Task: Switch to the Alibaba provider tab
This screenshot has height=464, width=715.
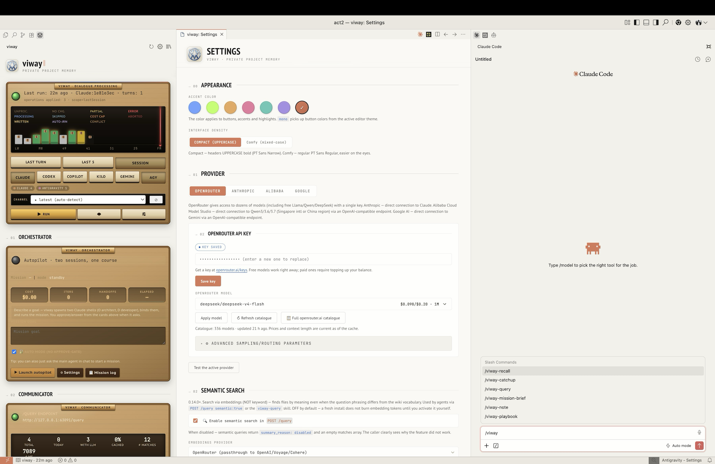Action: coord(274,191)
